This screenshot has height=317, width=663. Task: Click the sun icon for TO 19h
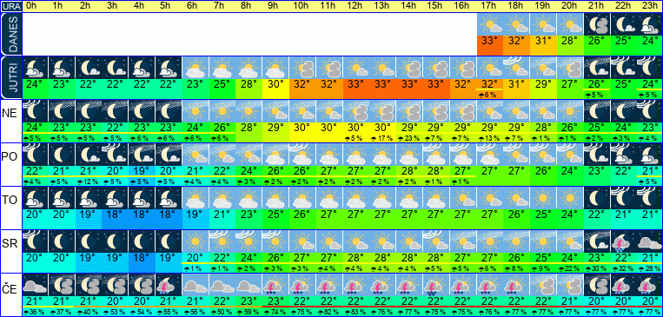click(543, 198)
